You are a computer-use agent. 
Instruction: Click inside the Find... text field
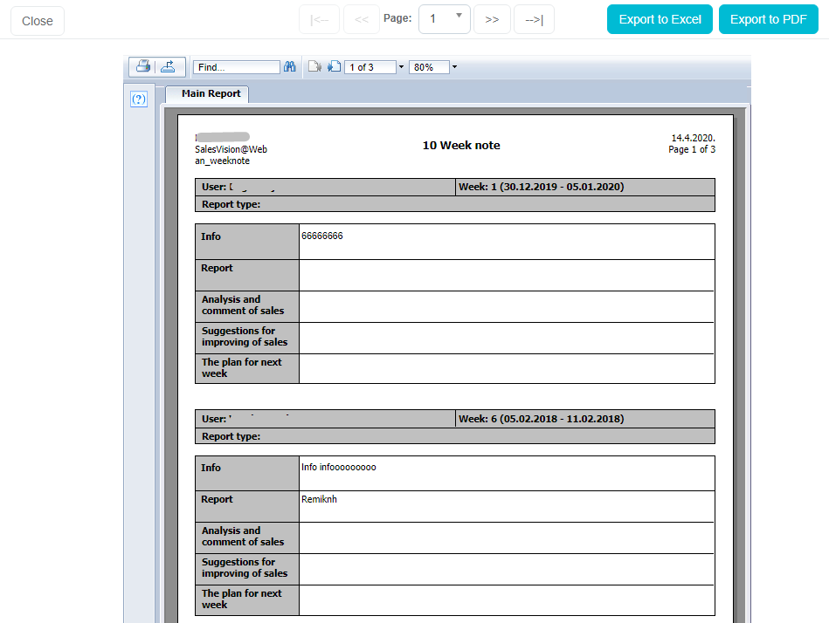[x=236, y=67]
